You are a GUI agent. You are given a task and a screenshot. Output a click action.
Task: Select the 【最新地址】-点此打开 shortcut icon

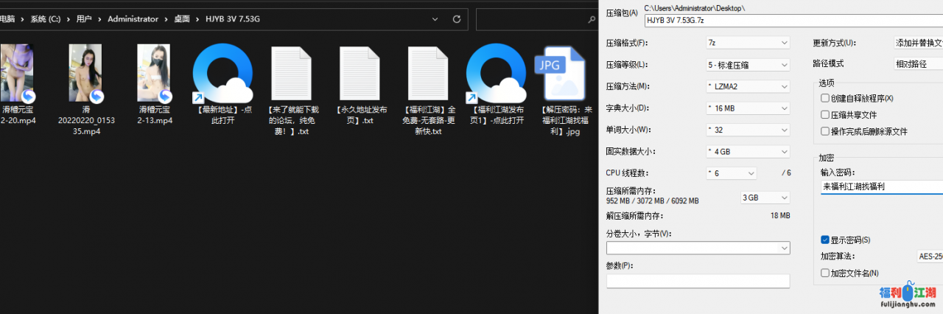(222, 74)
